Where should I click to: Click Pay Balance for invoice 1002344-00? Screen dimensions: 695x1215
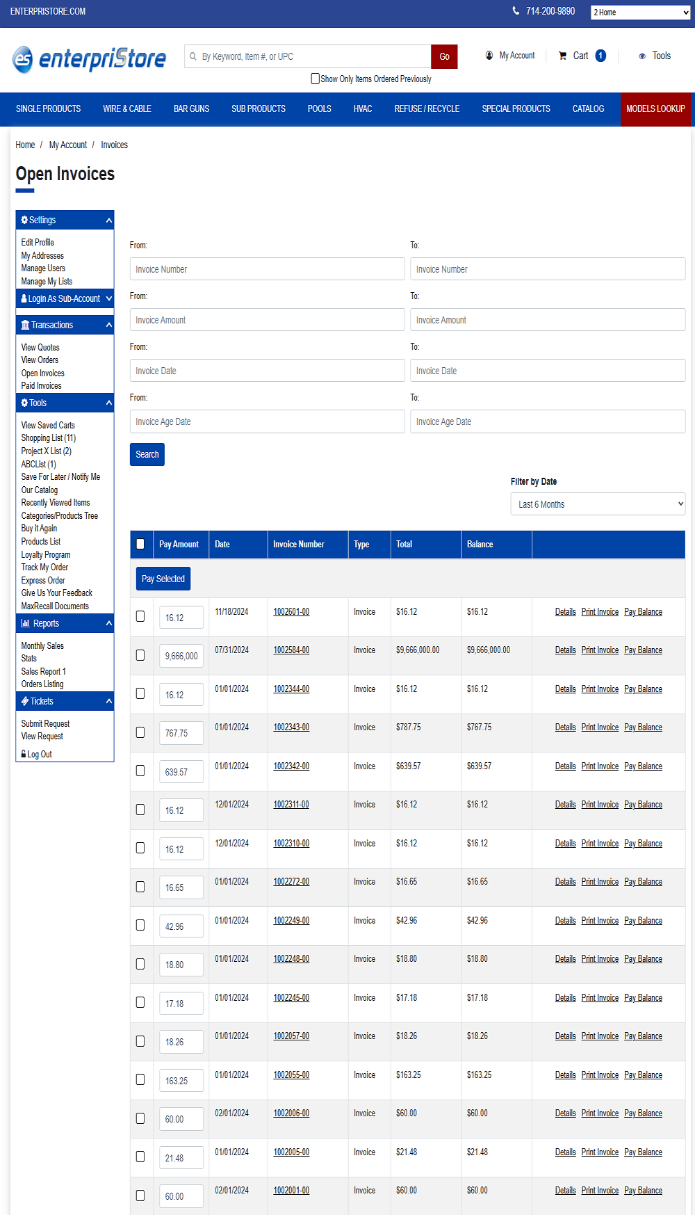click(643, 689)
